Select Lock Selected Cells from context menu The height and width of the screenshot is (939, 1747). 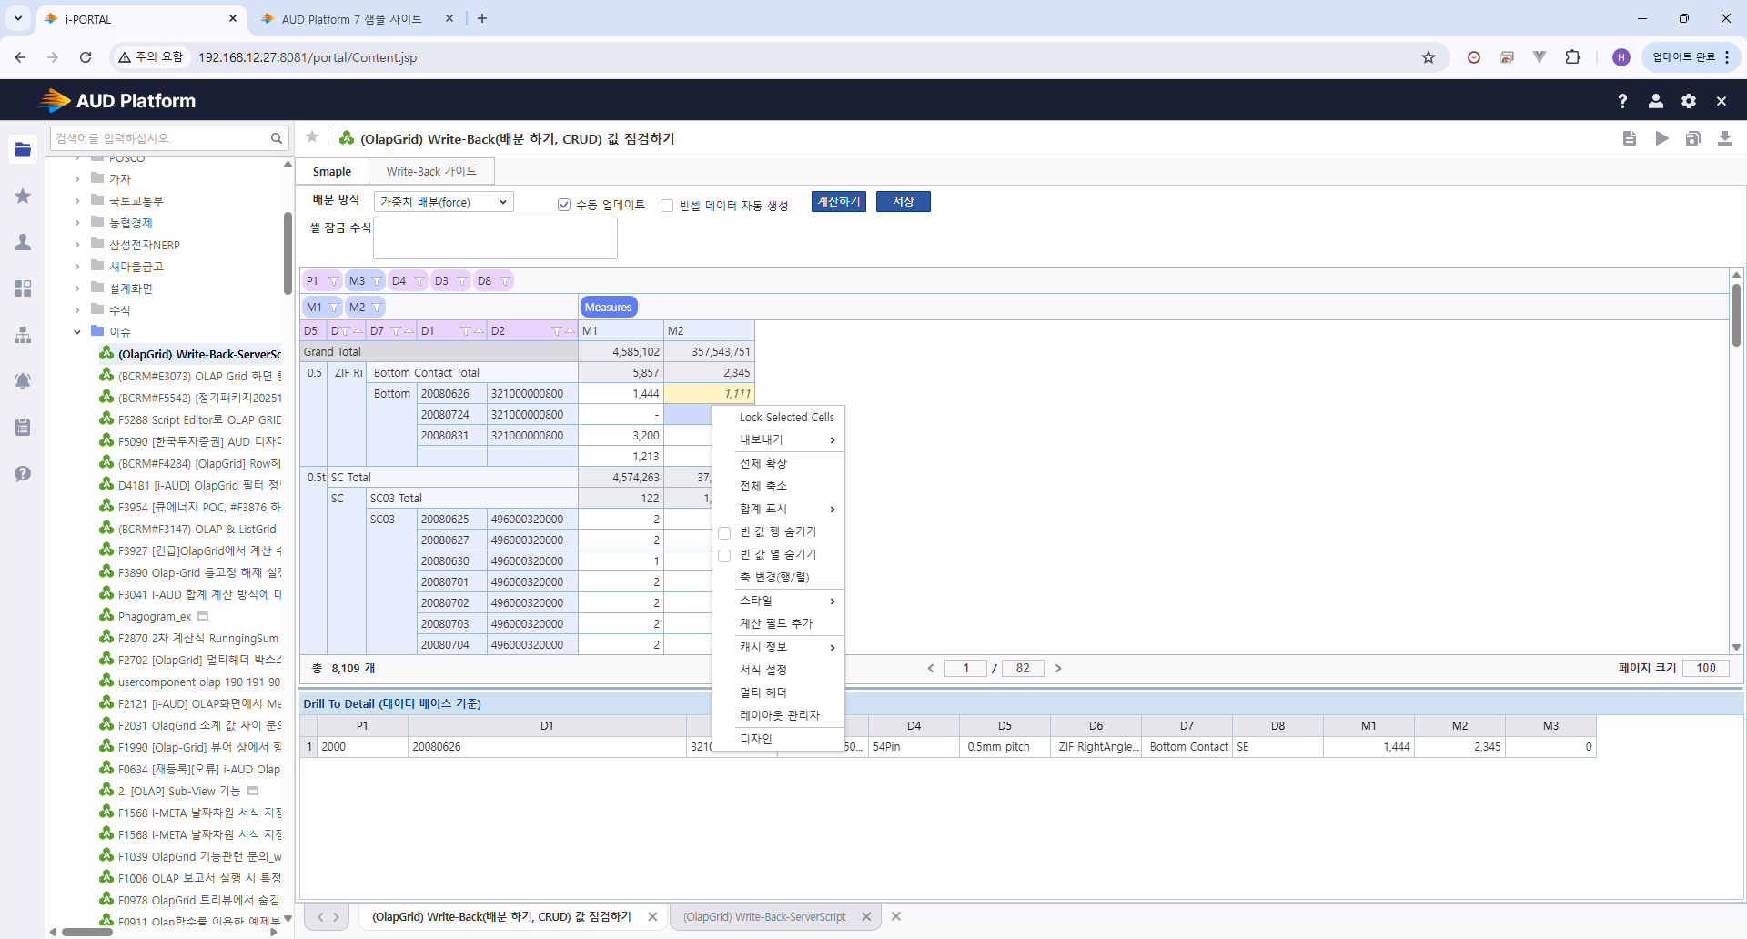(786, 417)
